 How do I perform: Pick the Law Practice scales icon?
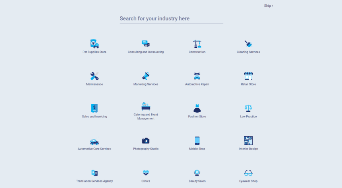pos(248,108)
